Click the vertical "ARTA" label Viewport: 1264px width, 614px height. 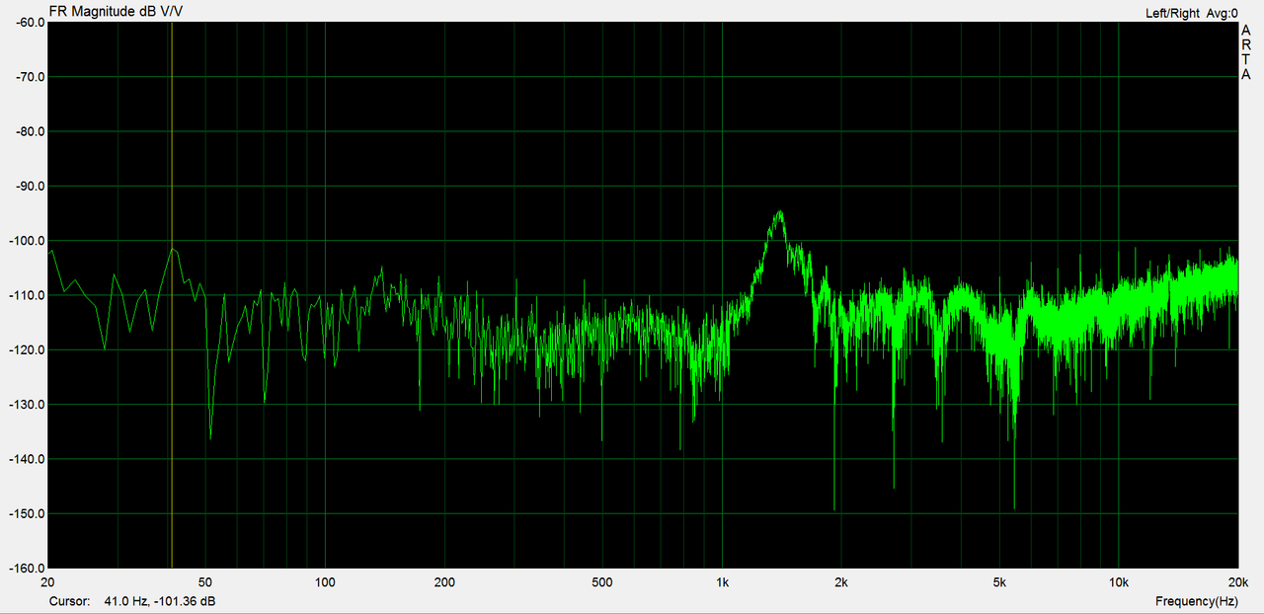click(1246, 52)
